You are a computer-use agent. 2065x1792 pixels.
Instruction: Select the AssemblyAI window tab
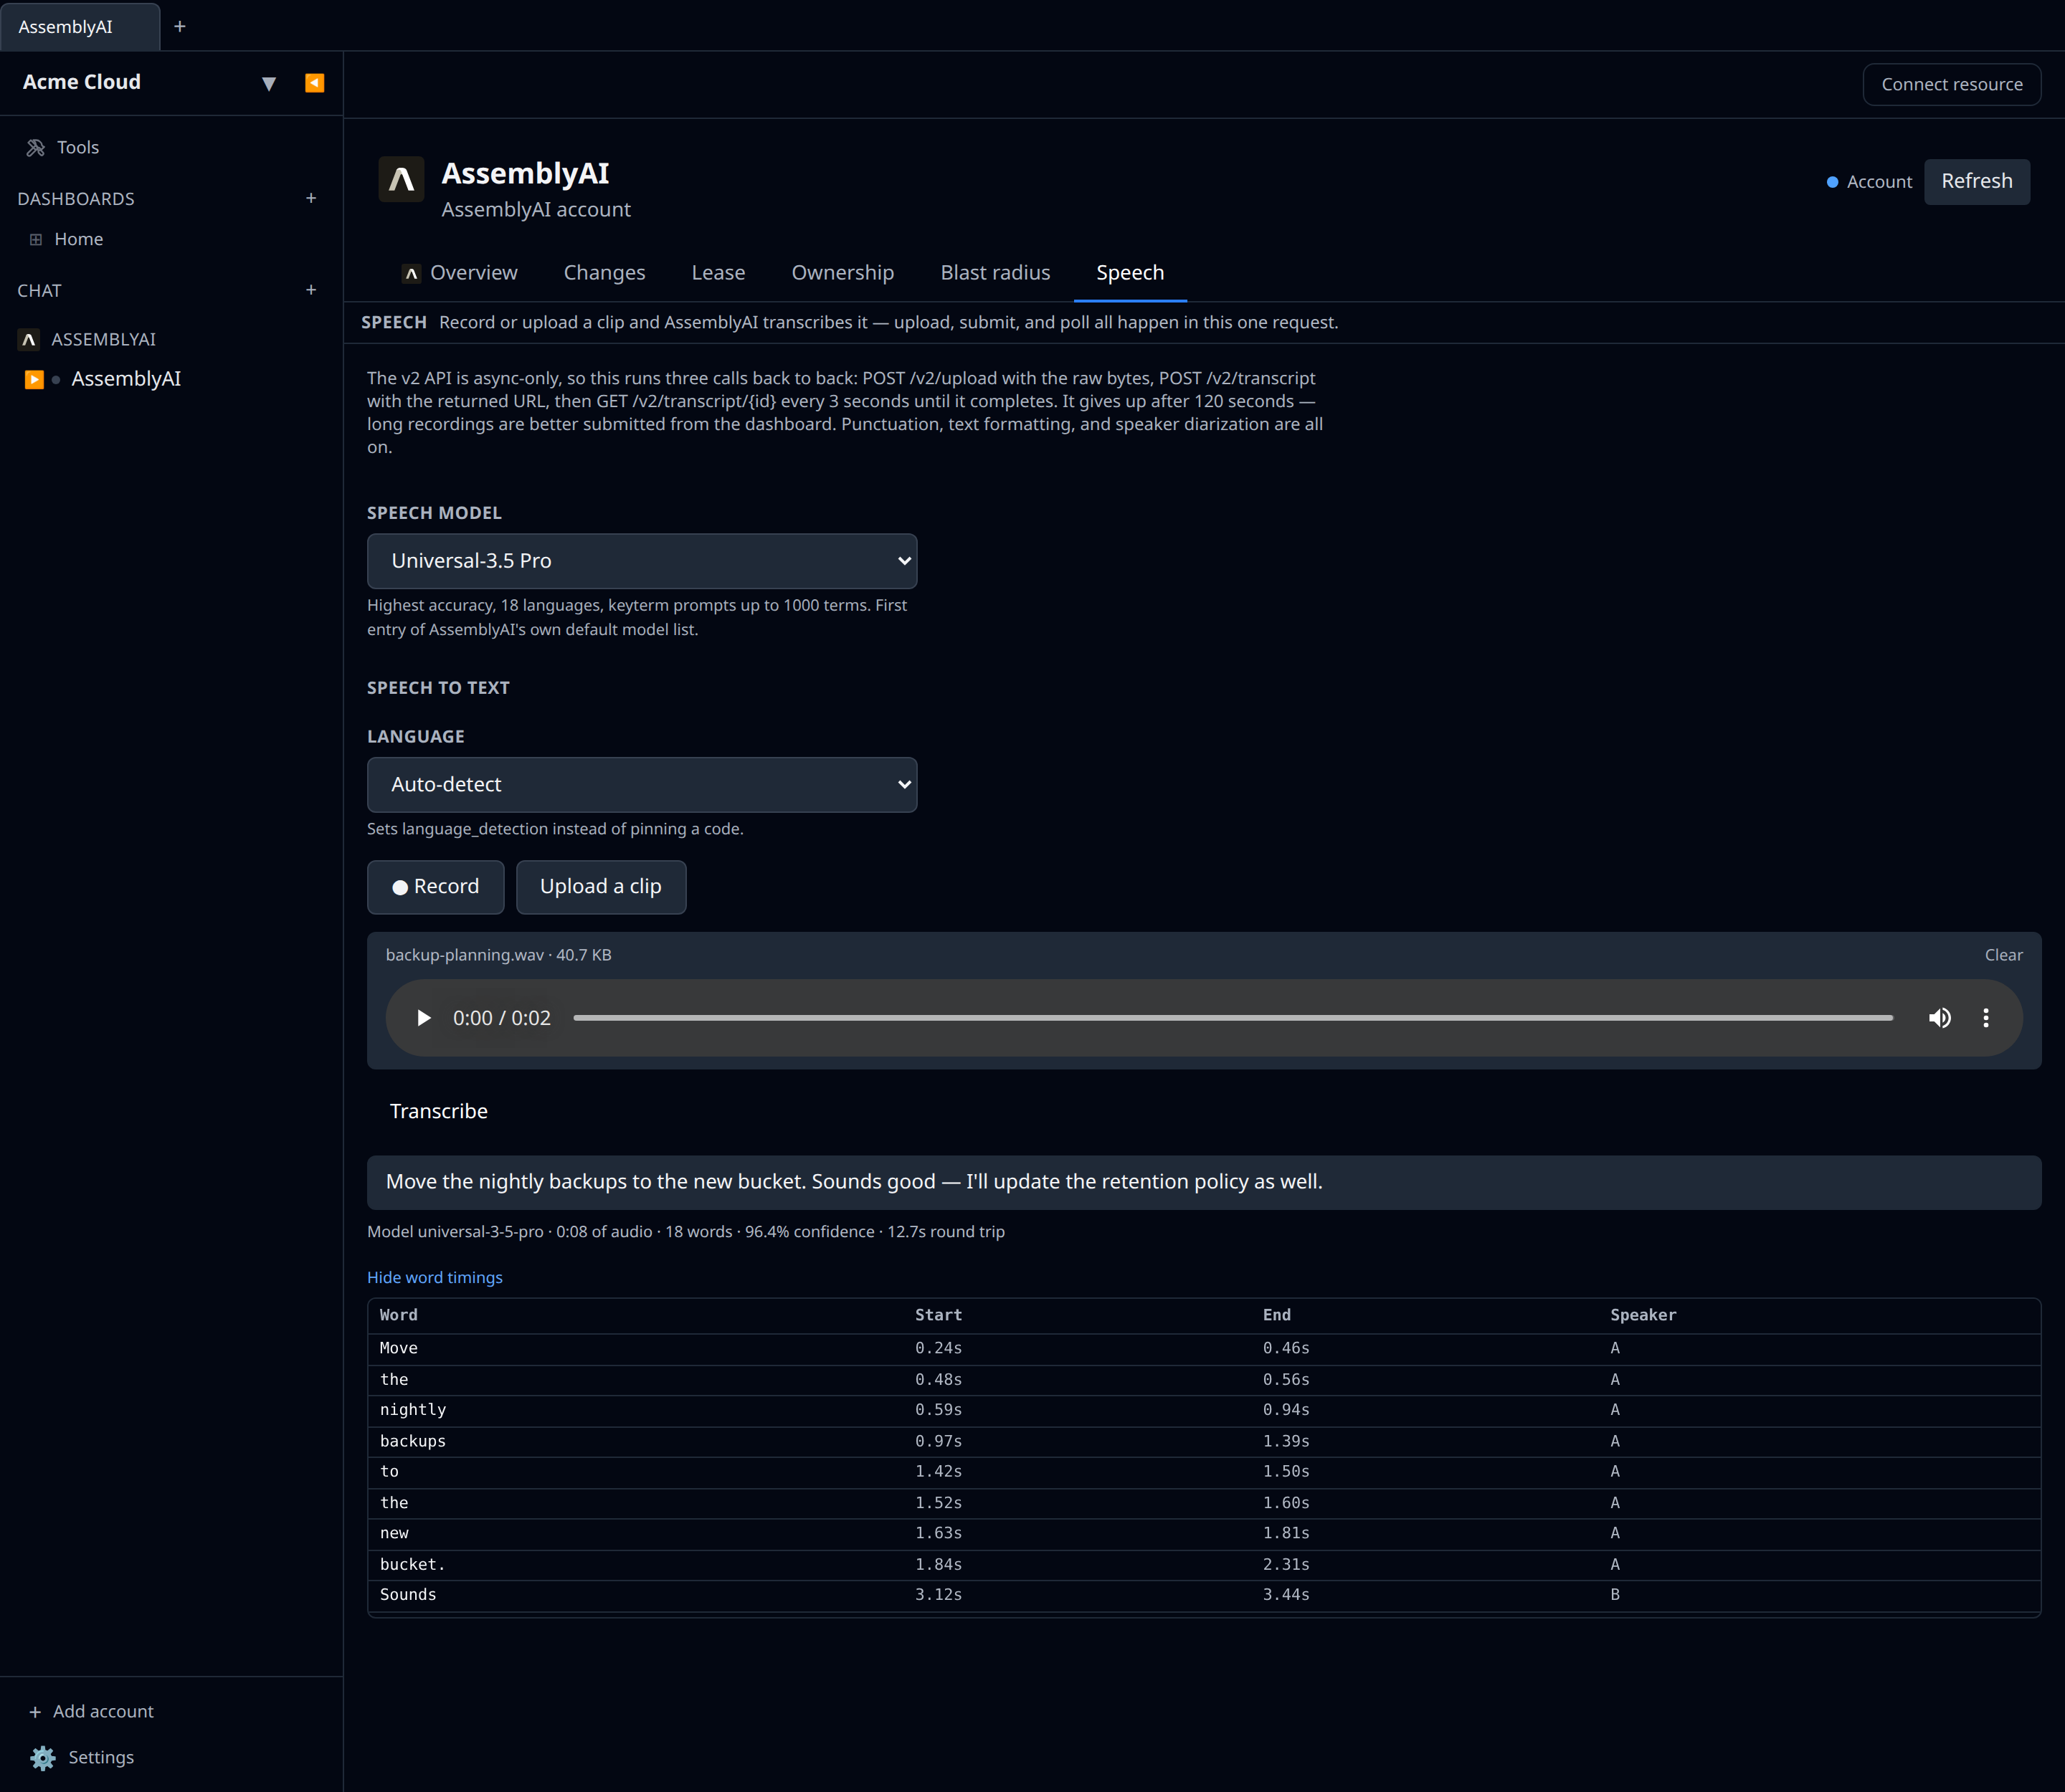tap(80, 27)
